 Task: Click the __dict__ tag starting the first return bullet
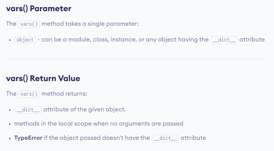click(28, 110)
